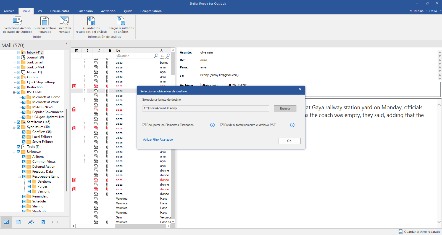Uncheck the Tasks (6) checkbox
The height and width of the screenshot is (235, 442).
click(19, 147)
